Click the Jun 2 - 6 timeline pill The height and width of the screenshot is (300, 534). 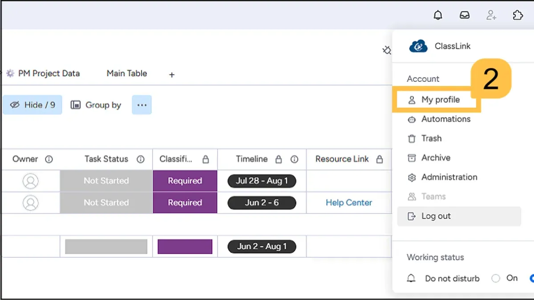(x=262, y=203)
